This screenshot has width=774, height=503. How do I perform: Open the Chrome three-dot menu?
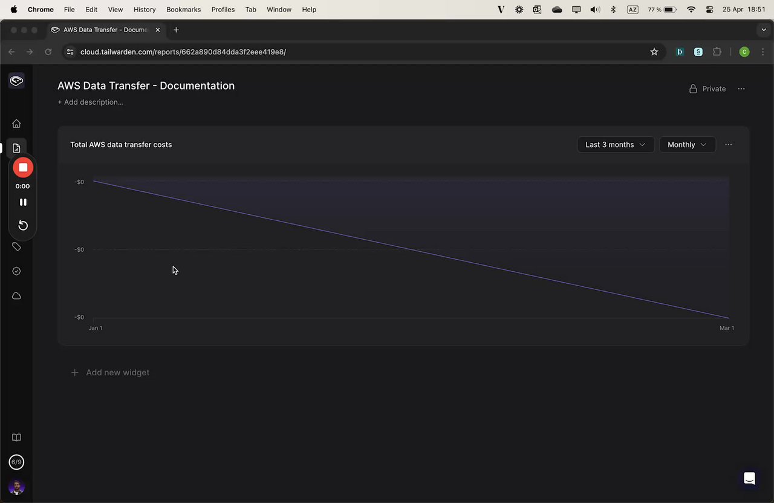coord(763,52)
